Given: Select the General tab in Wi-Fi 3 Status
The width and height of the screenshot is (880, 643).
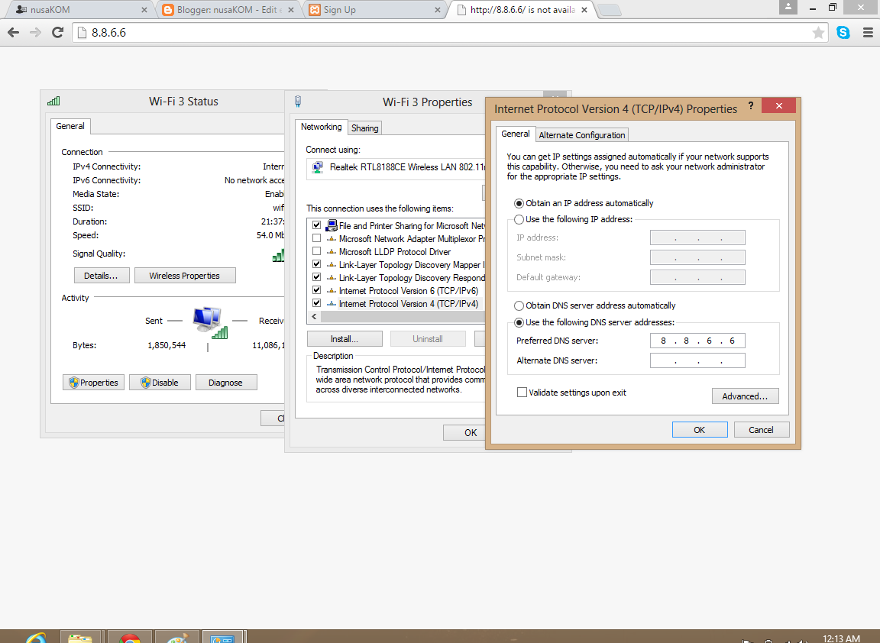Looking at the screenshot, I should click(70, 126).
